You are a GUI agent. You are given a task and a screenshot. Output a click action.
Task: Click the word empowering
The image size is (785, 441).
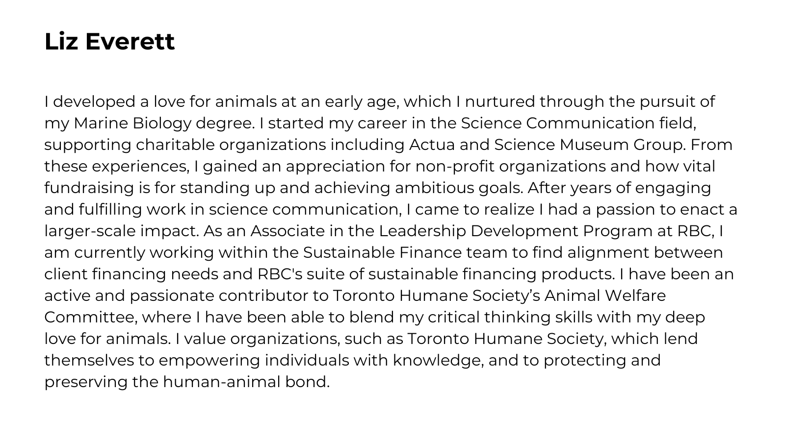[209, 360]
